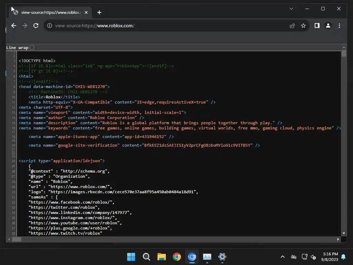The image size is (353, 265).
Task: Click head data-machine-id CHI1-WEB1270 line
Action: [64, 87]
